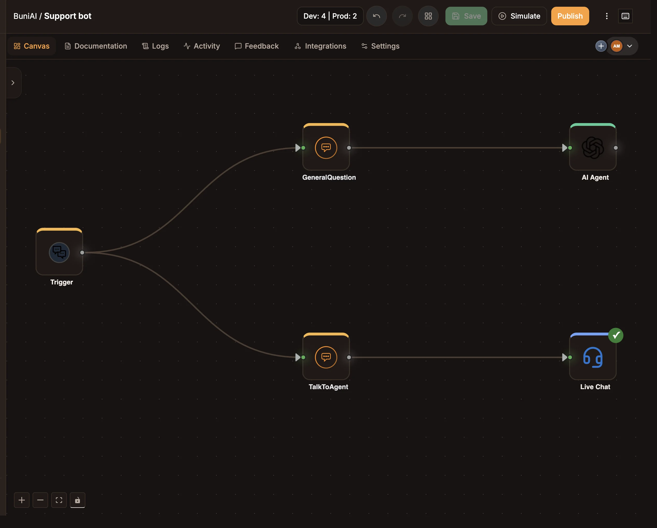Fit the canvas to view
This screenshot has width=657, height=528.
59,500
